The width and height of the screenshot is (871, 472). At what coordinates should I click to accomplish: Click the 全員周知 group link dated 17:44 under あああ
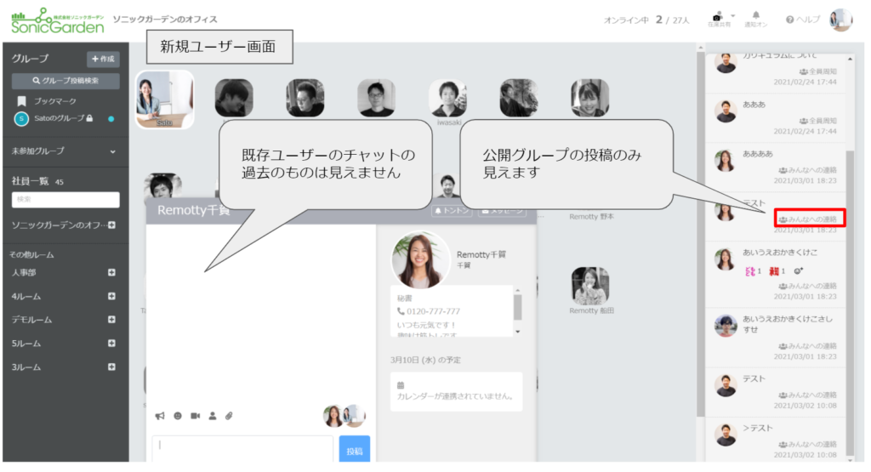[x=817, y=121]
